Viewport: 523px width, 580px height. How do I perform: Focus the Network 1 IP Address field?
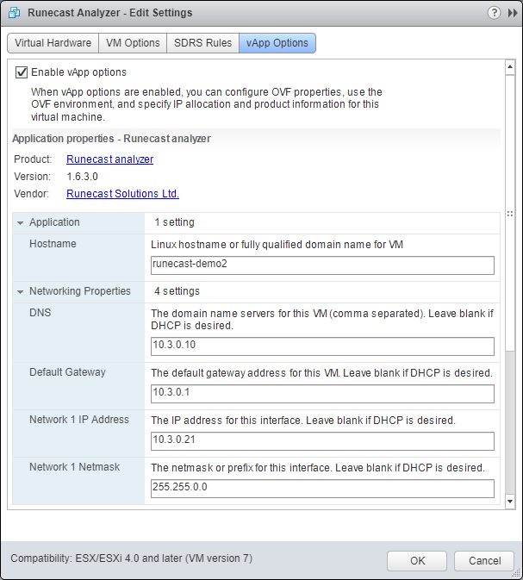click(322, 441)
